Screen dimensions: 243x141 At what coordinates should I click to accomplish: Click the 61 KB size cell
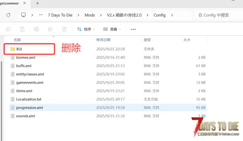pos(201,66)
